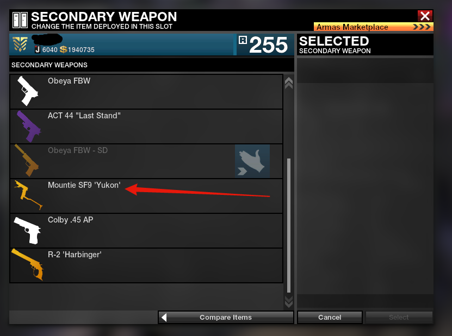Click the white Colby .45 AP icon
The image size is (452, 336).
point(27,231)
